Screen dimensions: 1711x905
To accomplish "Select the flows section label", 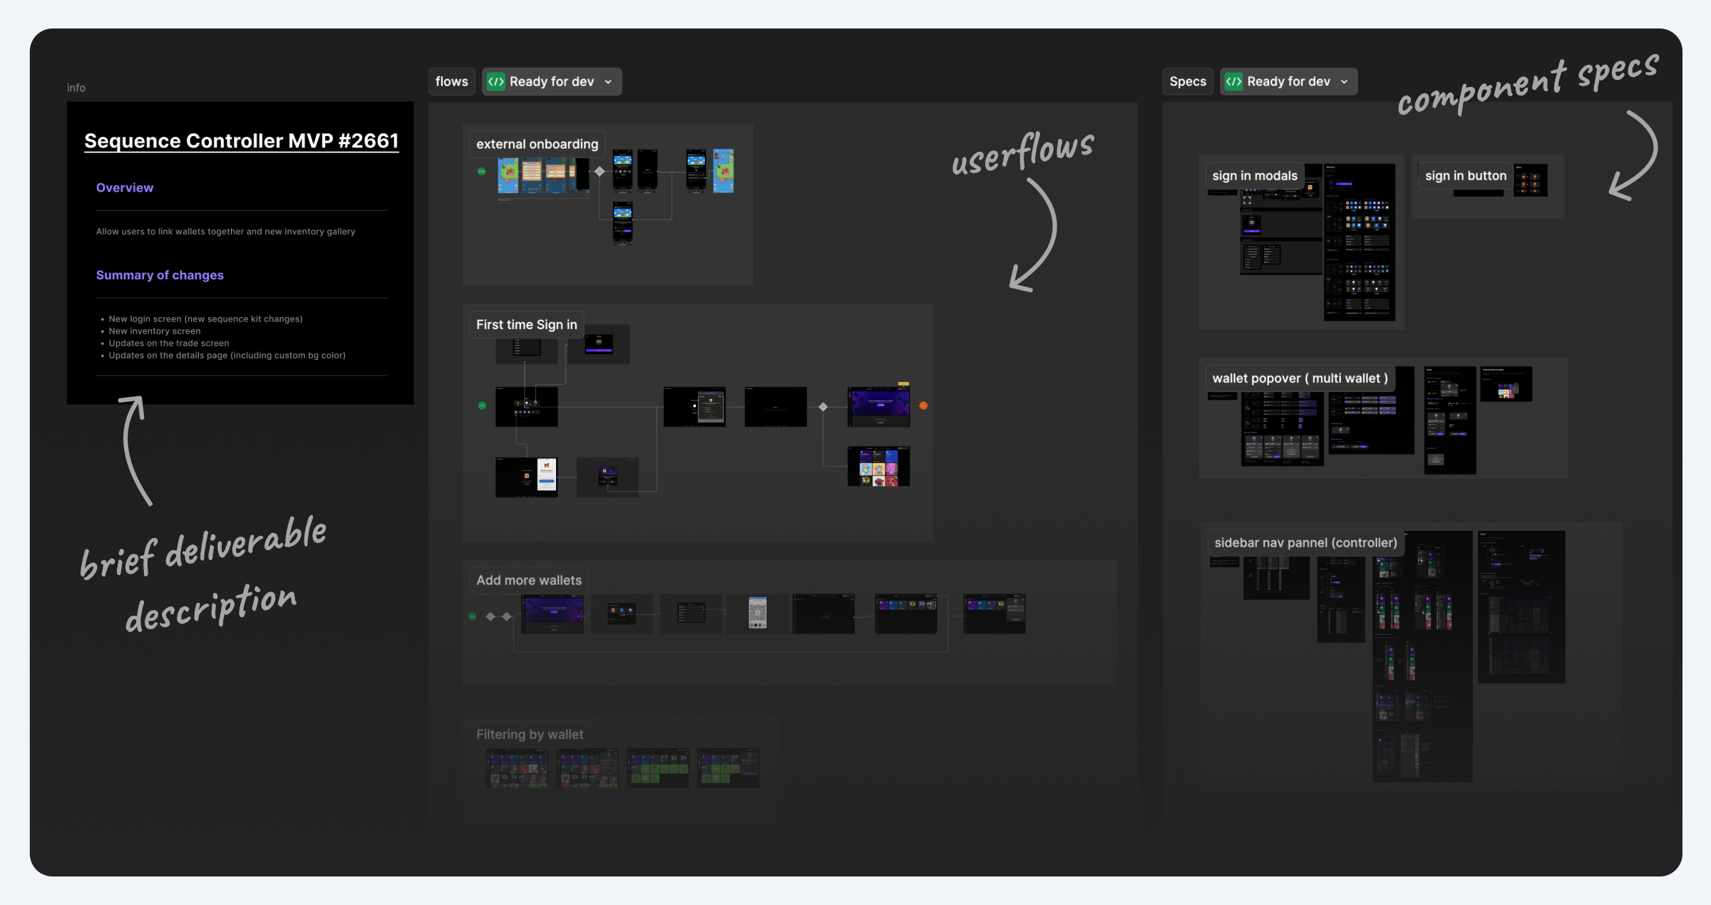I will pos(451,82).
